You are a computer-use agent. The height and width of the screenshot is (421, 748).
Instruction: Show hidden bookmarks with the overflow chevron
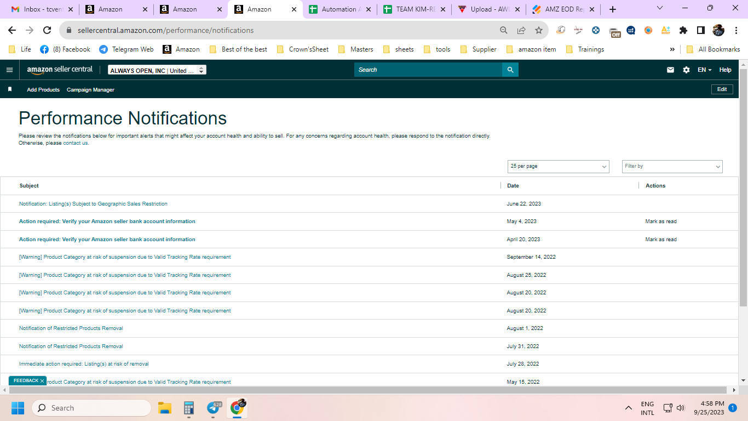click(672, 49)
